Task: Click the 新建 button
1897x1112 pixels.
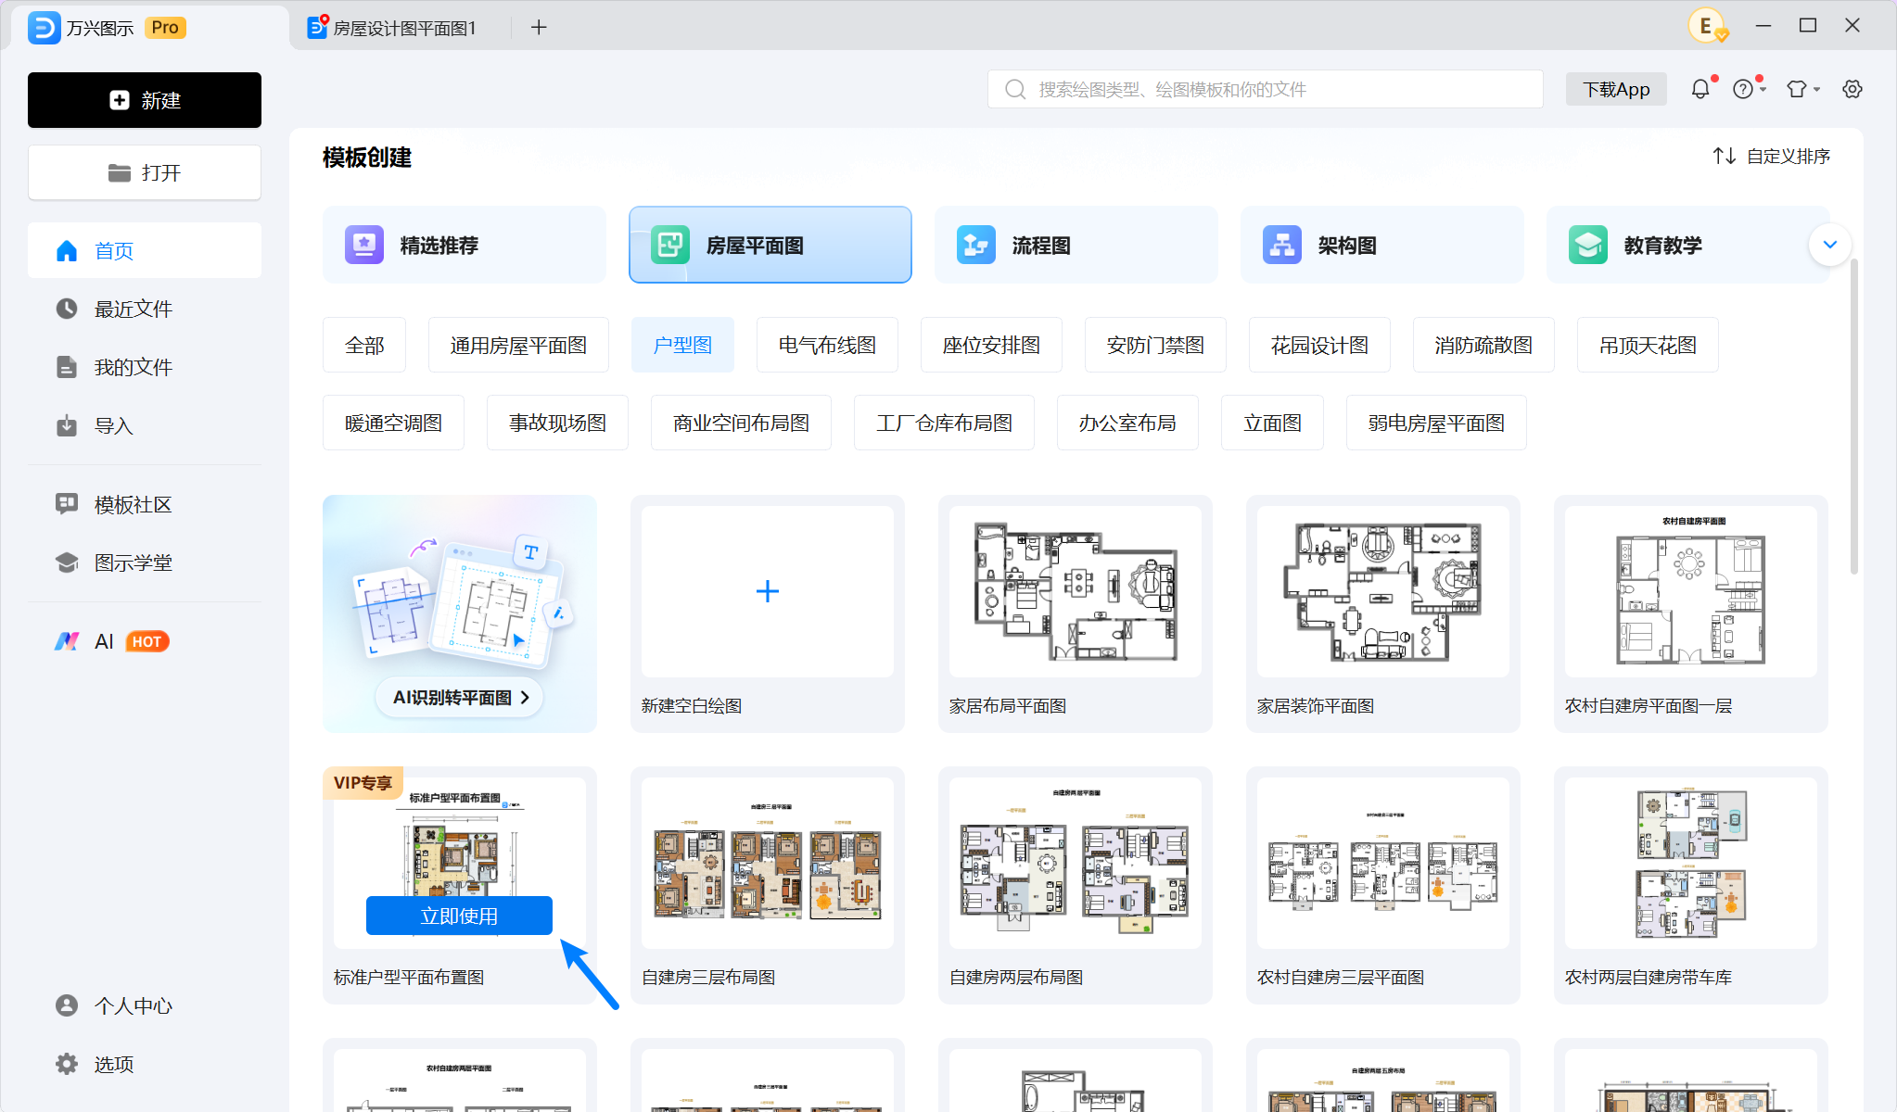Action: point(145,100)
